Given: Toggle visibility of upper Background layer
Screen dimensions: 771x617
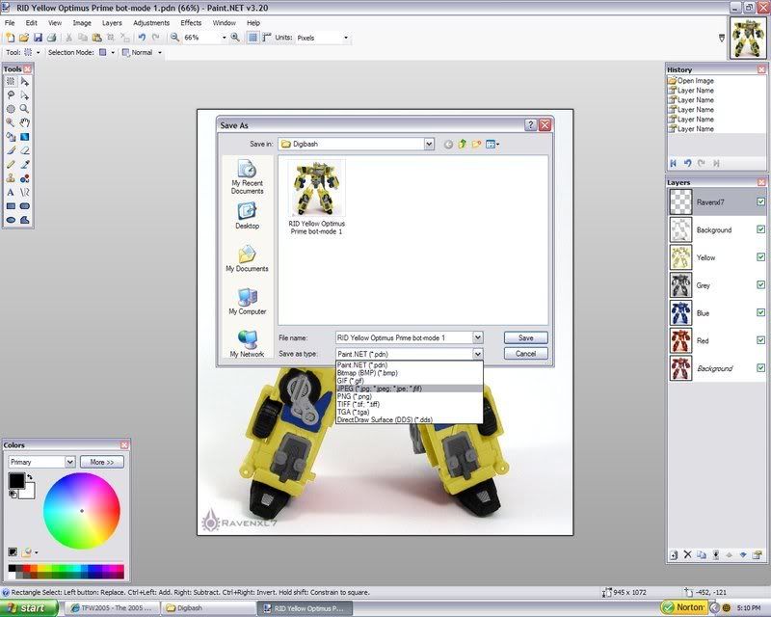Looking at the screenshot, I should tap(760, 229).
